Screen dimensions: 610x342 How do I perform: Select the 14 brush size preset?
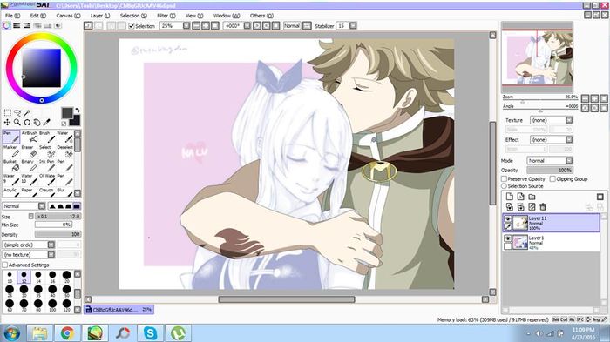[x=38, y=277]
